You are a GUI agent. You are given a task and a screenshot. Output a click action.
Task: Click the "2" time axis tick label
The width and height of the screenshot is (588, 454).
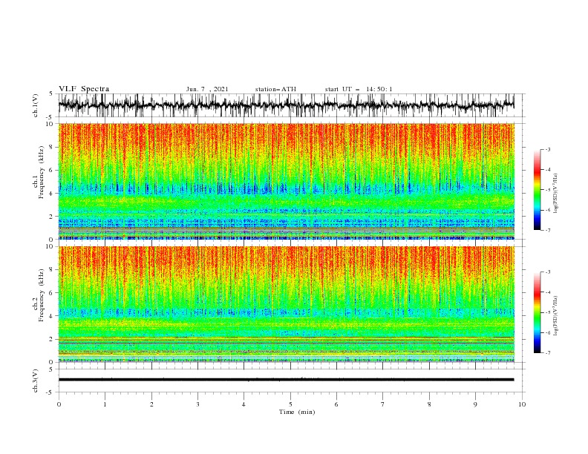pyautogui.click(x=151, y=404)
